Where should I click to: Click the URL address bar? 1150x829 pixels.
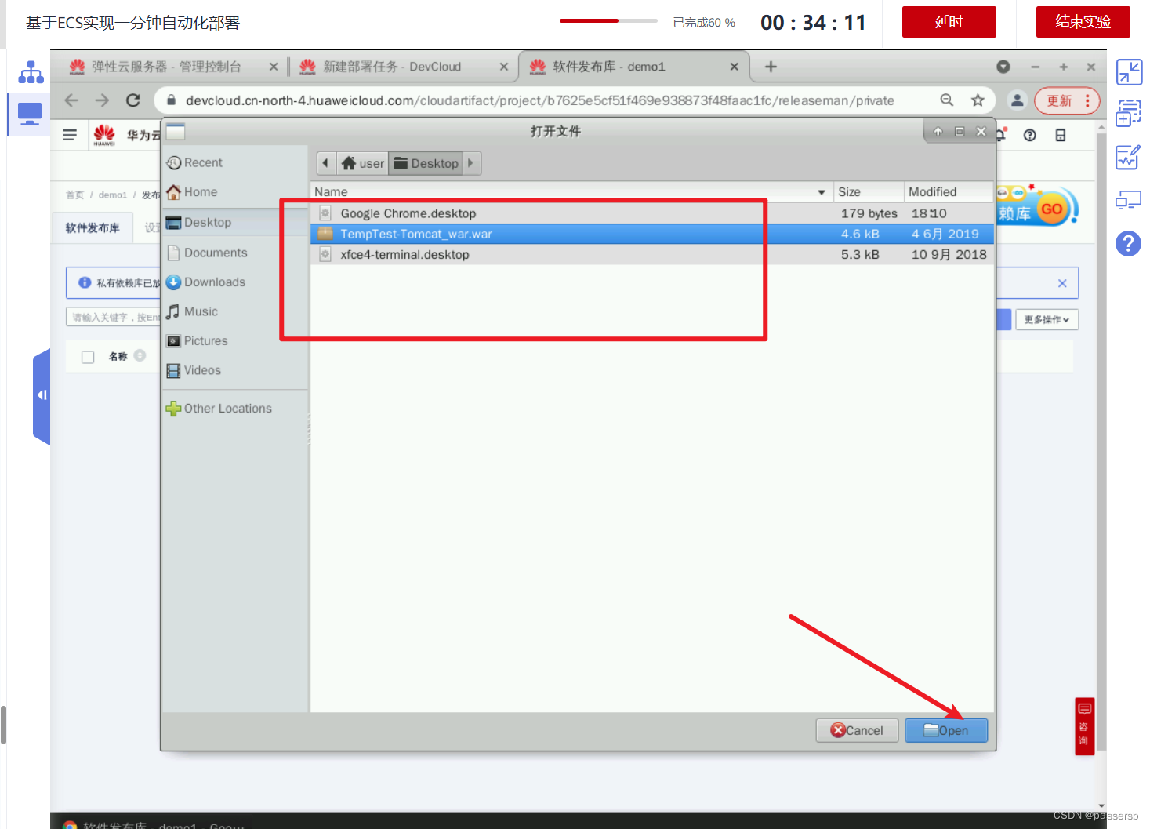tap(539, 100)
